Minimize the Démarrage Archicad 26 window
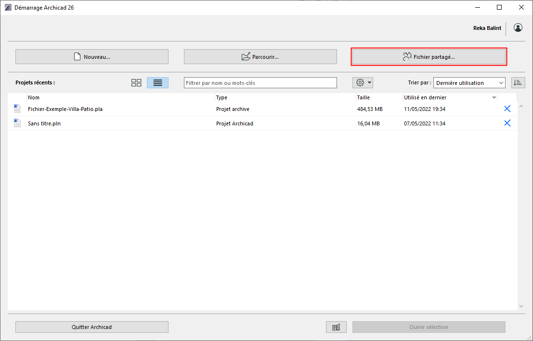 (477, 8)
